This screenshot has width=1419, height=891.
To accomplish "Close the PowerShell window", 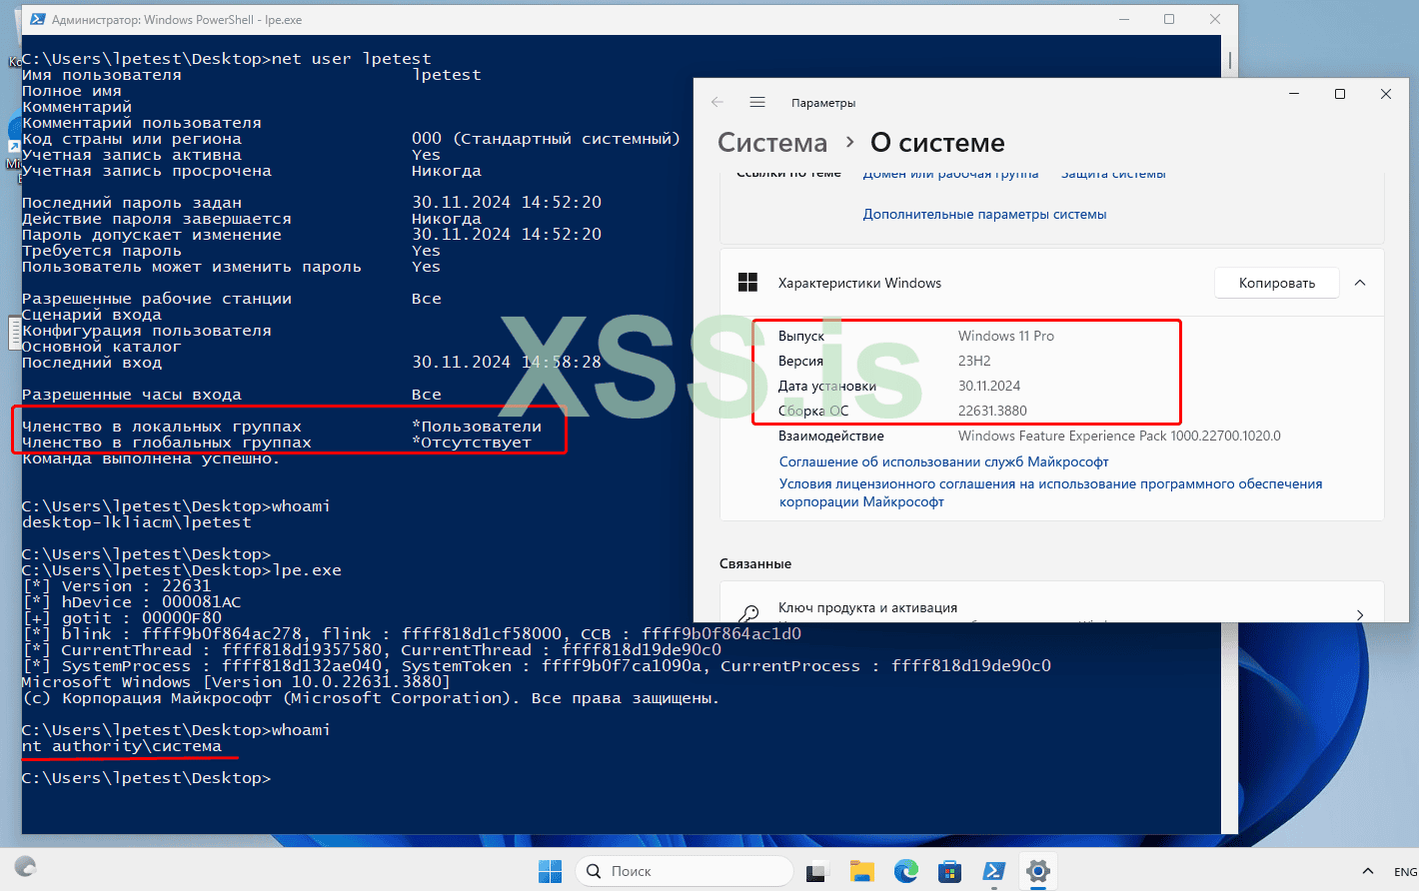I will [1215, 19].
